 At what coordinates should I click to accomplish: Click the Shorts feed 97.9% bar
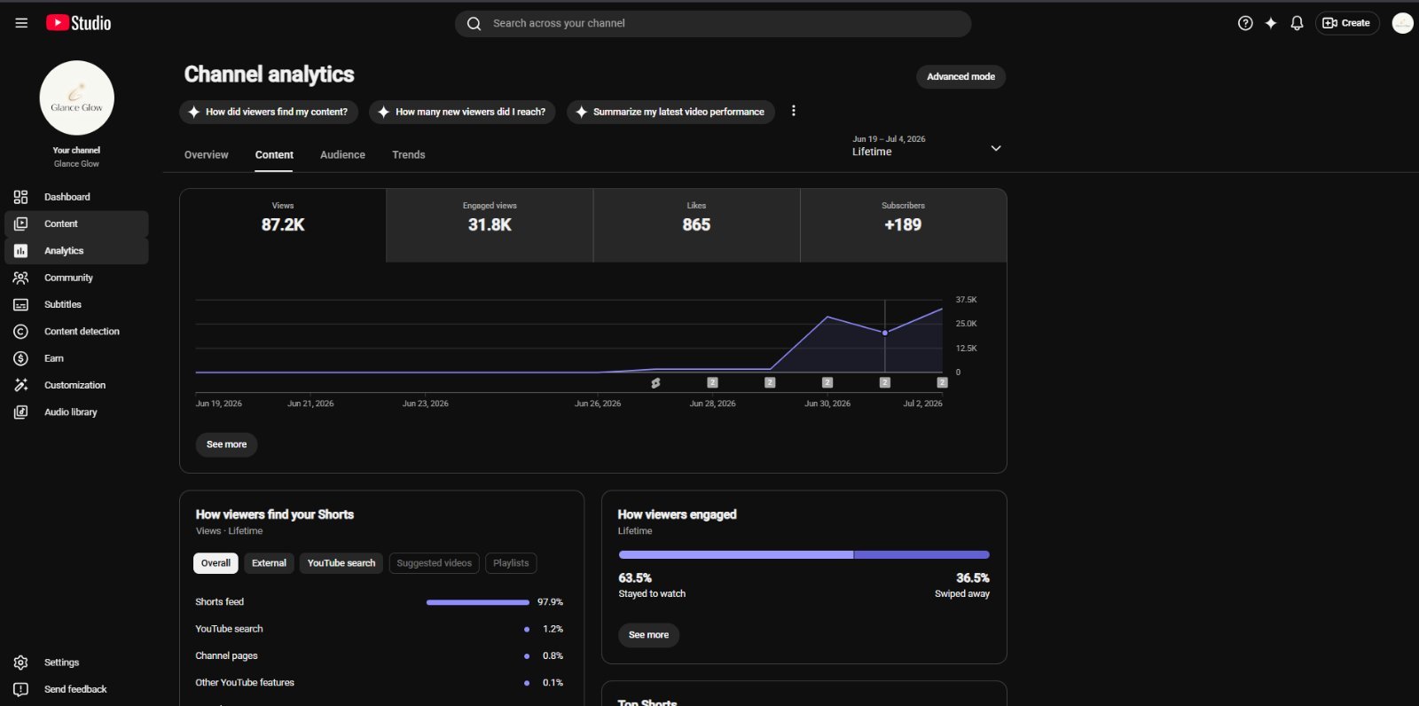pyautogui.click(x=478, y=602)
